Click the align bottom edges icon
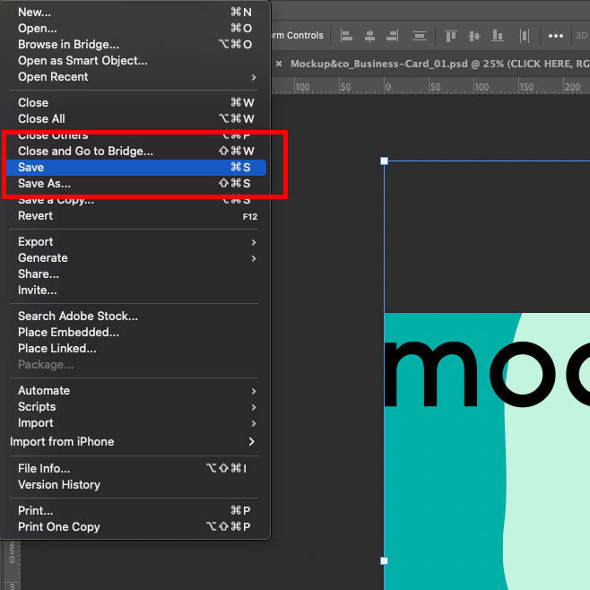This screenshot has width=590, height=590. pos(499,36)
